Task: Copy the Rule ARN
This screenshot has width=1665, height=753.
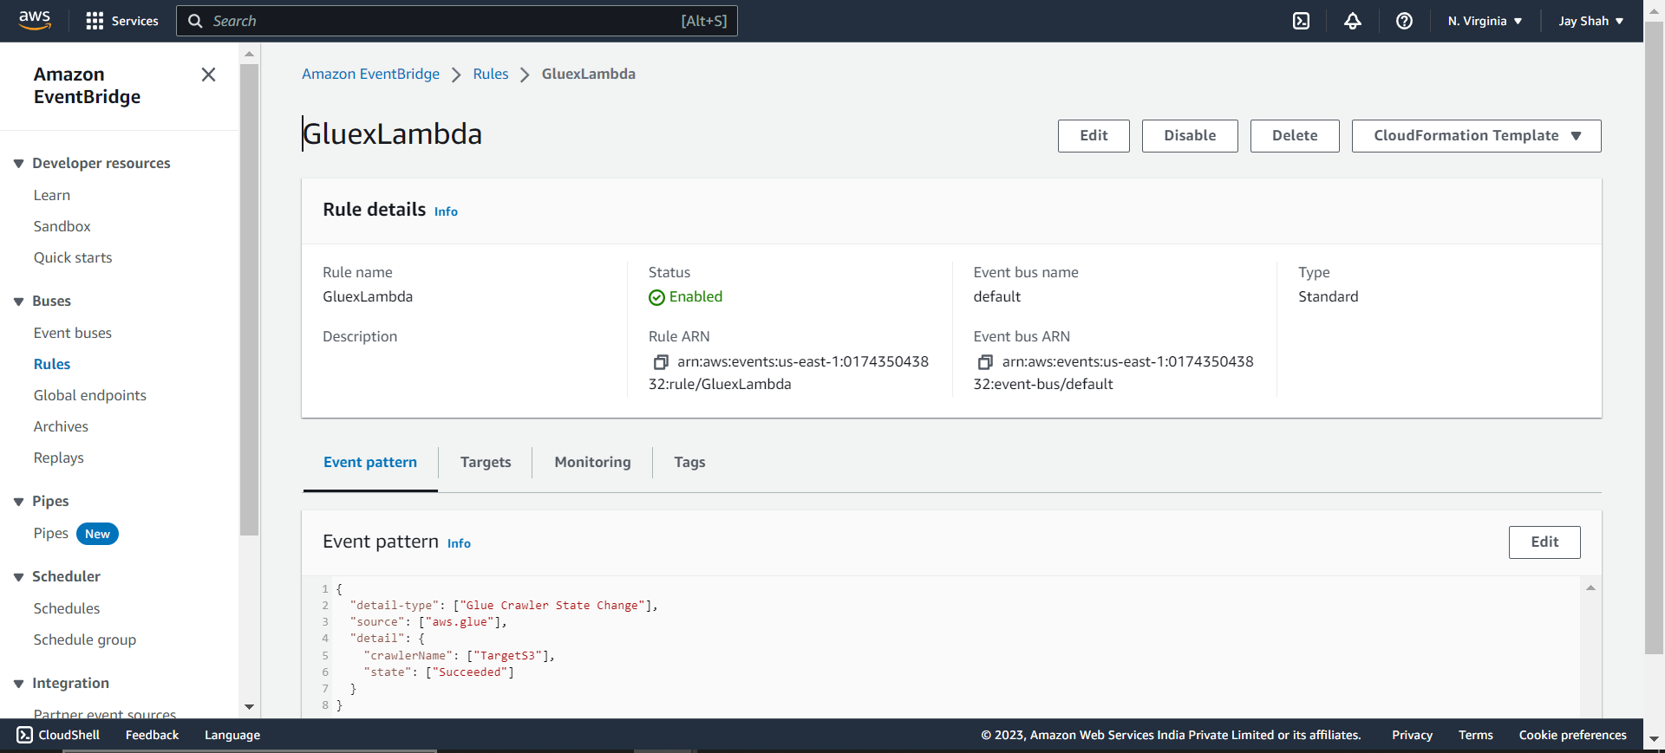Action: click(661, 362)
